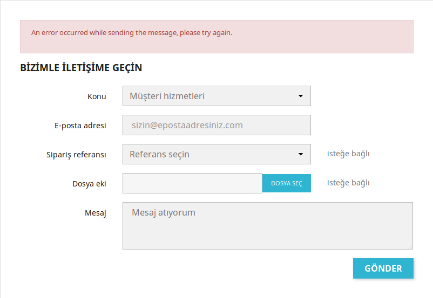Focus the E-posta adresi input field
Viewport: 433px width, 298px height.
click(216, 125)
